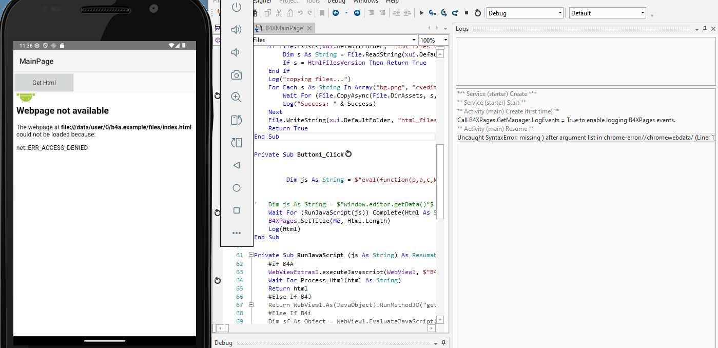
Task: Click the 'Private Sub Button1_Click' code line
Action: coord(299,154)
